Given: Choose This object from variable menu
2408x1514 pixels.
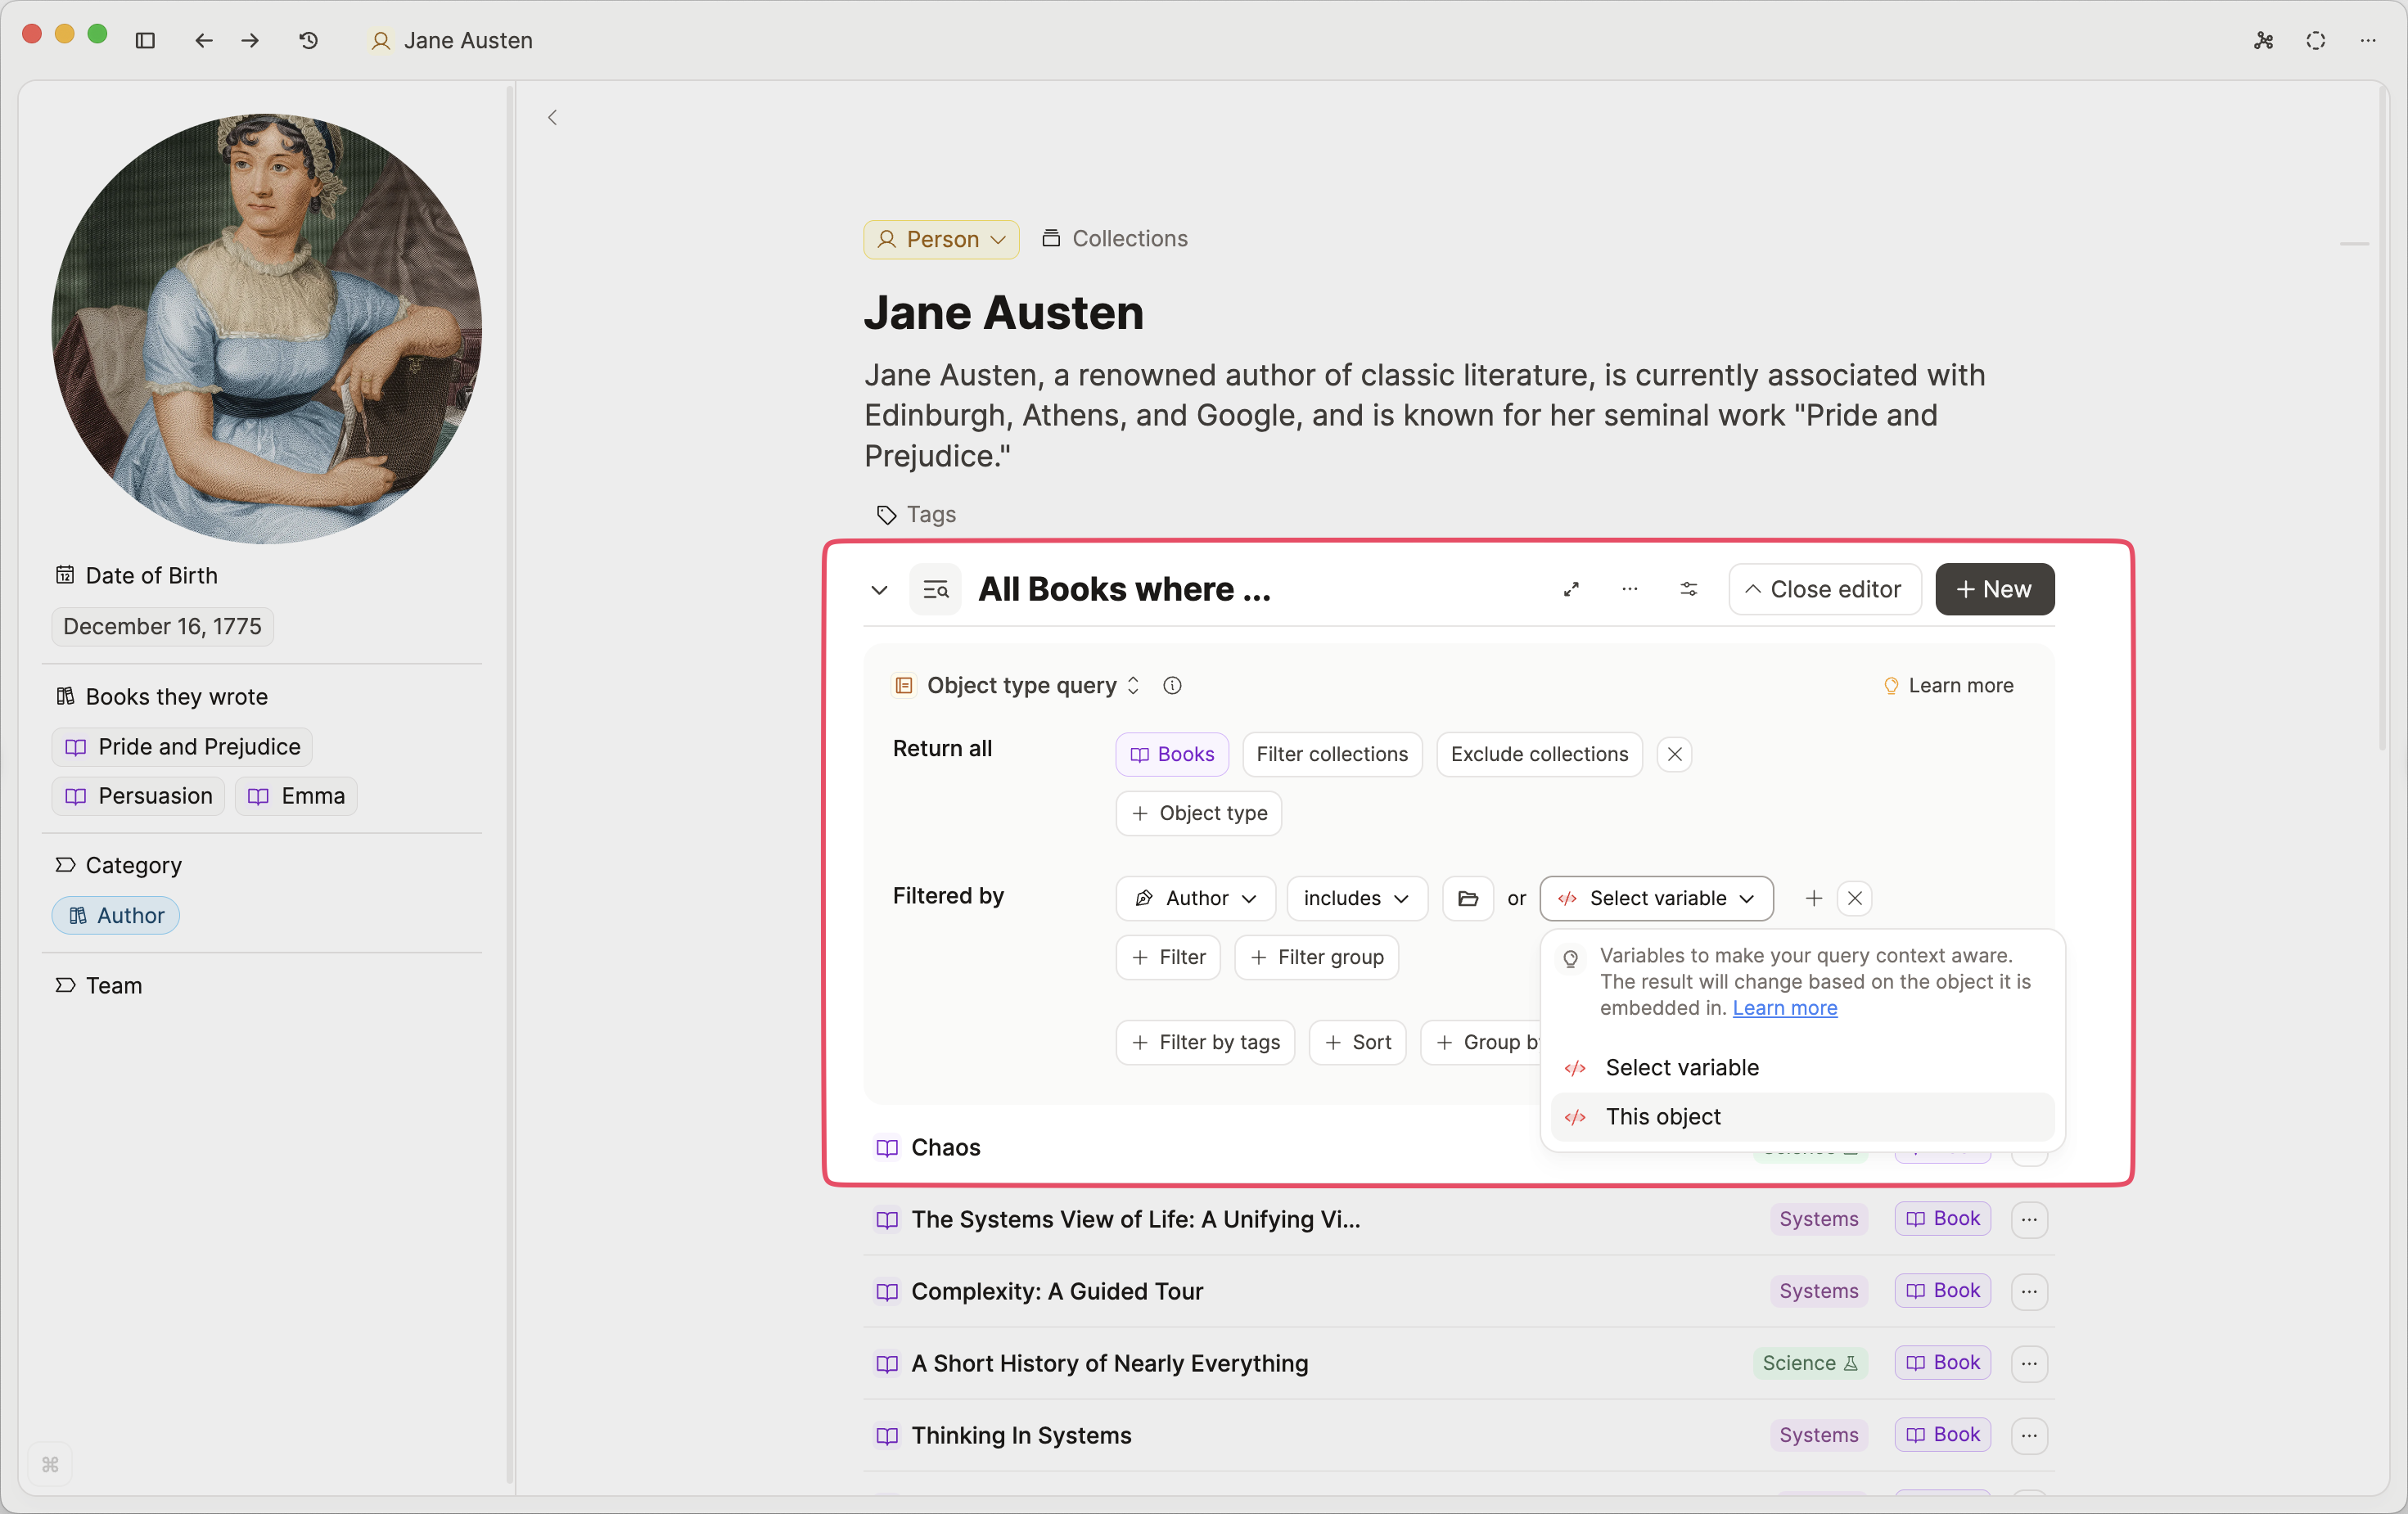Looking at the screenshot, I should (x=1662, y=1116).
